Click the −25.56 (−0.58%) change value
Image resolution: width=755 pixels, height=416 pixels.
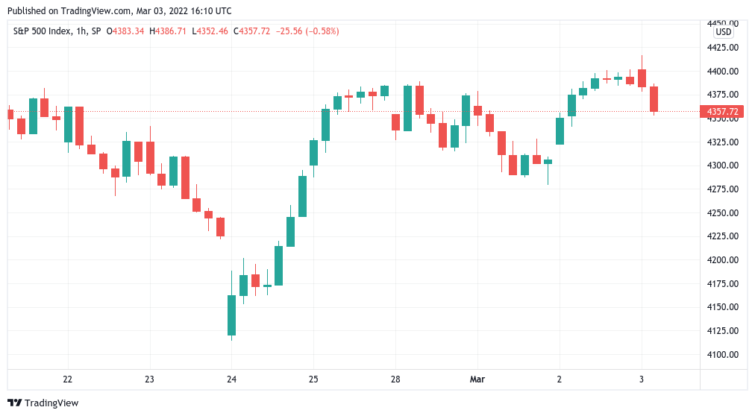point(307,31)
